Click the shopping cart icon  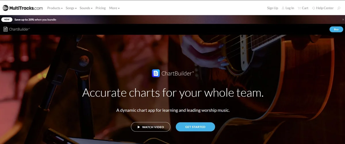coord(299,8)
